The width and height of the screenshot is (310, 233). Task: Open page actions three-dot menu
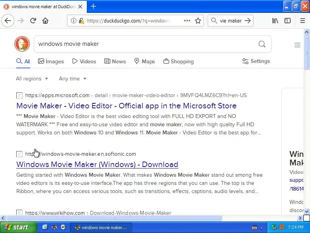[x=187, y=21]
